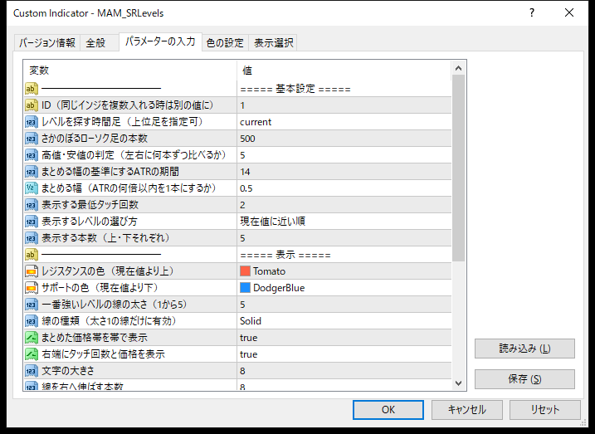
Task: Click scrollbar up arrow in parameter list
Action: coord(458,68)
